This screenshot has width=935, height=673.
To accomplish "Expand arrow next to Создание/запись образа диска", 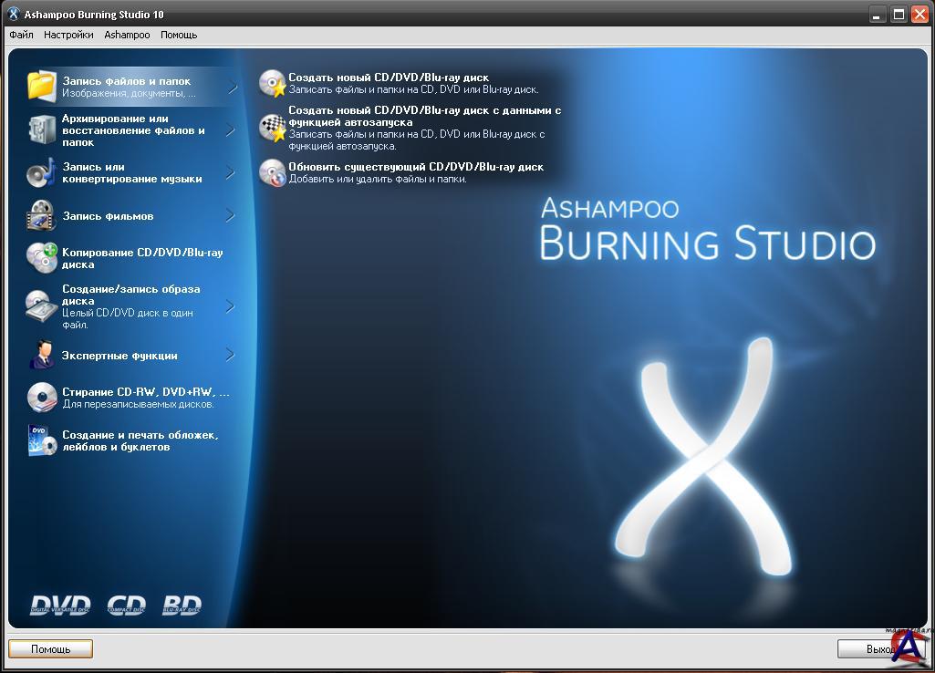I will (x=231, y=306).
